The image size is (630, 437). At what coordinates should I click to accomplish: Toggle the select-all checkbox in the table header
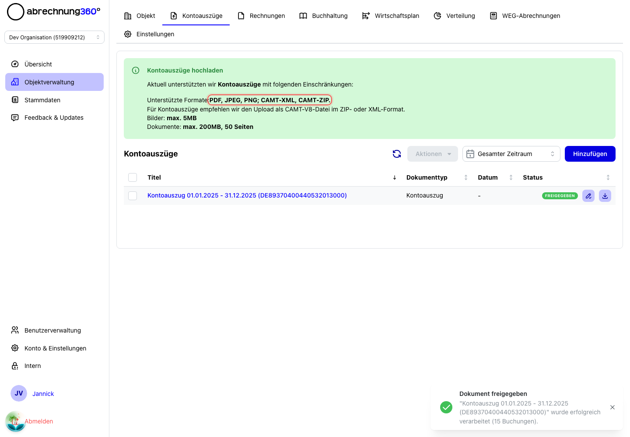pyautogui.click(x=133, y=177)
